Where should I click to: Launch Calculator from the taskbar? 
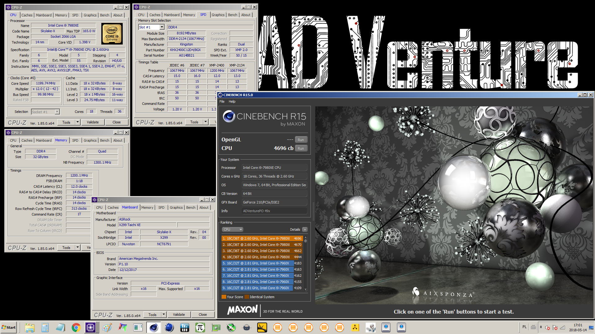[45, 327]
